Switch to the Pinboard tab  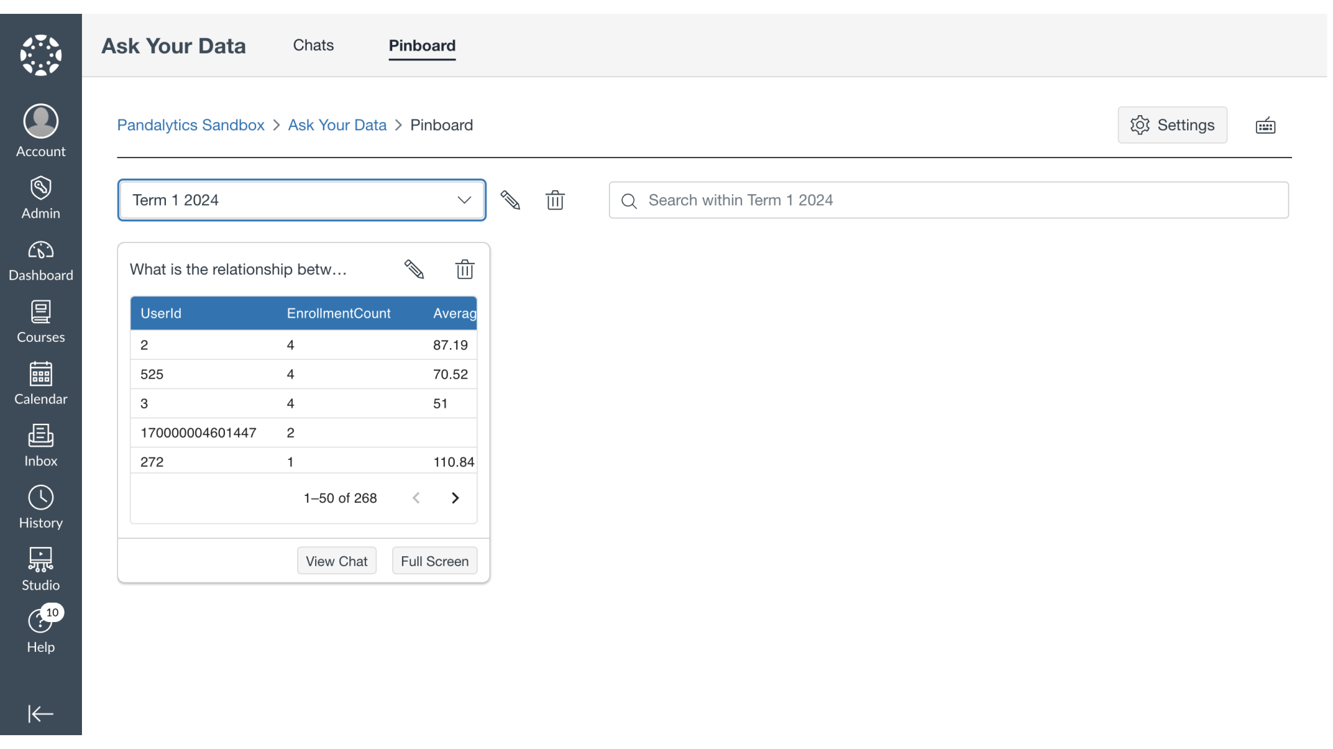(x=423, y=45)
